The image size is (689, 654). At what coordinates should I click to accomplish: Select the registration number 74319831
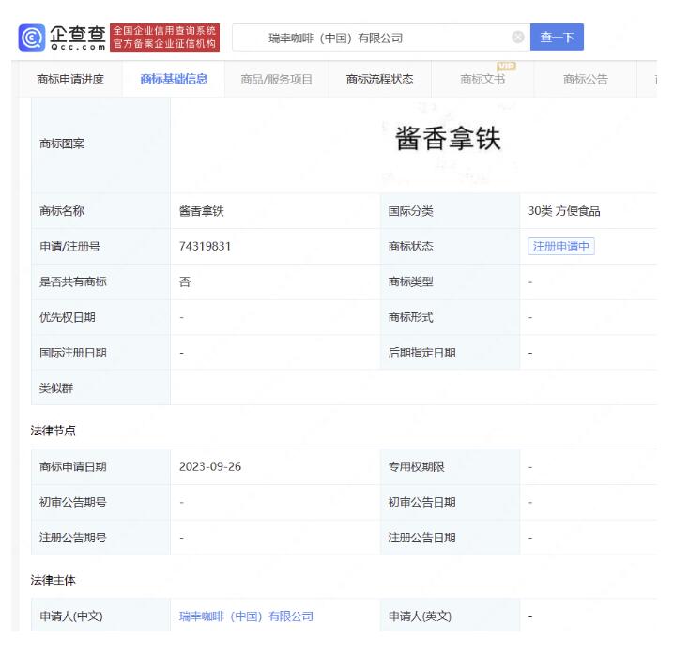point(205,247)
